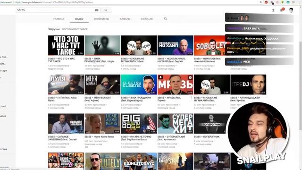This screenshot has height=170, width=302.
Task: Open the МЕНЯ БОМБИТ thumbnail
Action: click(102, 85)
